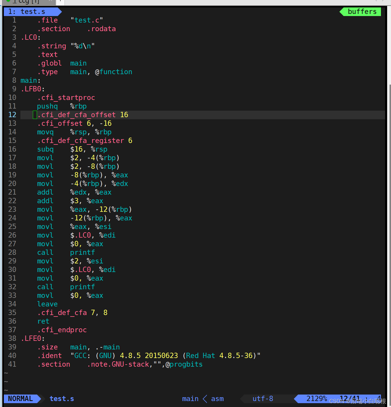Click the "pushq" instruction on line 11
The image size is (391, 407).
(x=47, y=106)
